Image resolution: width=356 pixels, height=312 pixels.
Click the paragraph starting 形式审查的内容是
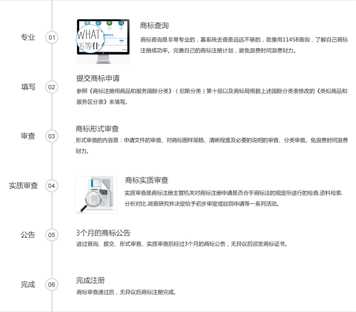(x=212, y=146)
